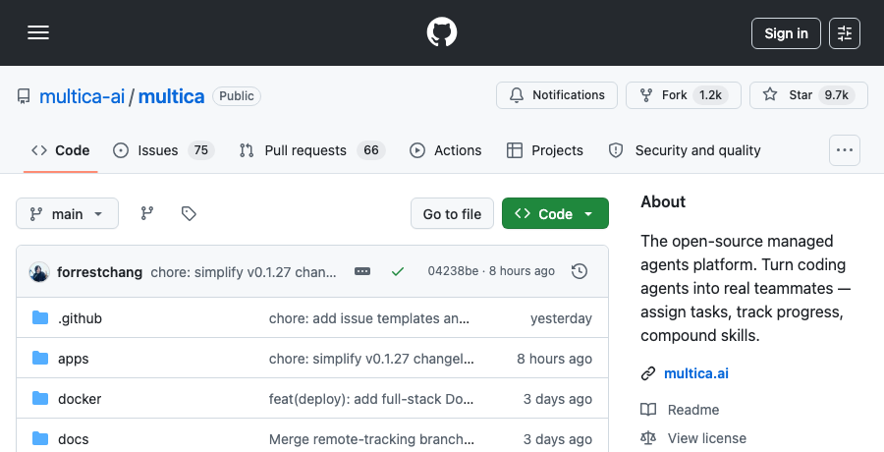Go to the GitHub homepage logo
The height and width of the screenshot is (452, 884).
[x=442, y=32]
